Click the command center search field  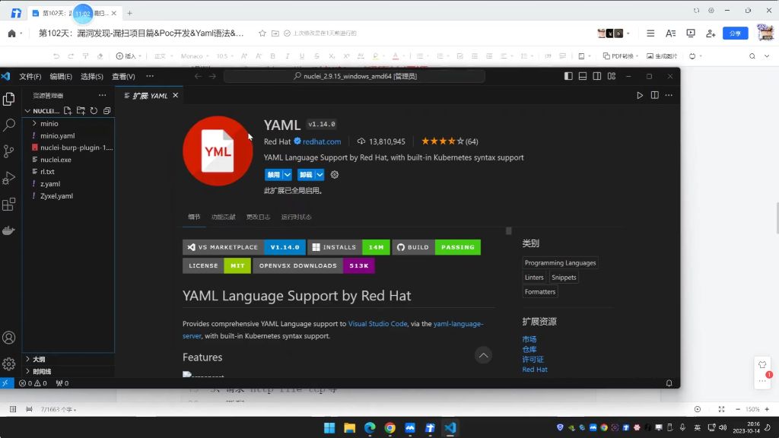[x=355, y=77]
